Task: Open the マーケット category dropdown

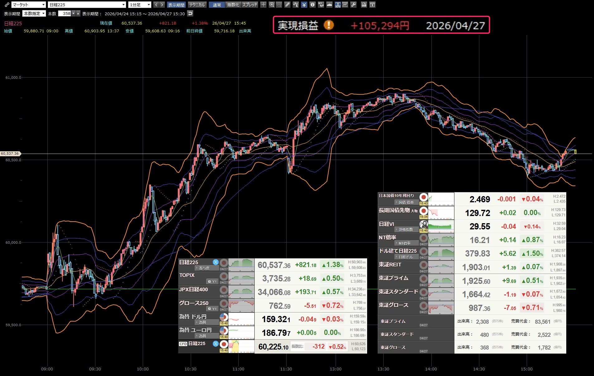Action: 28,5
